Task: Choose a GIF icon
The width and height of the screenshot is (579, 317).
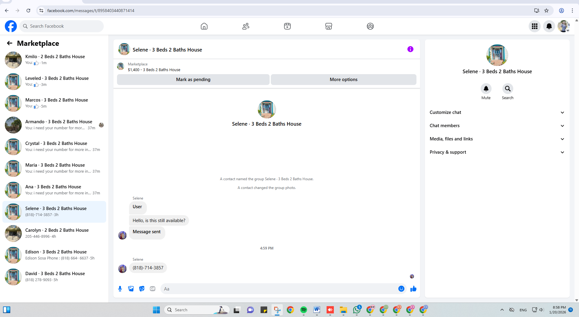Action: click(x=153, y=289)
